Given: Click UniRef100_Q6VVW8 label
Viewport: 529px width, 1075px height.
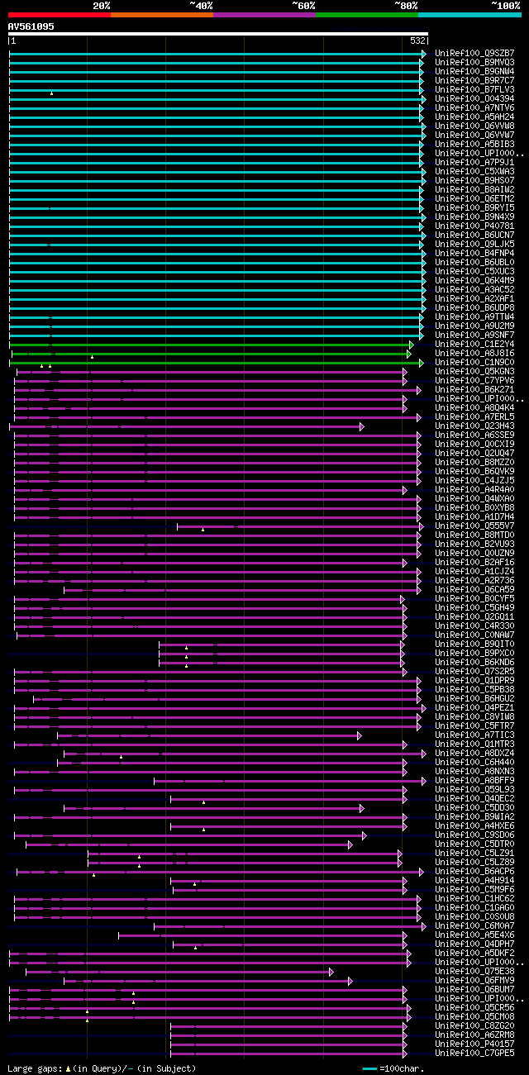Looking at the screenshot, I should point(474,126).
